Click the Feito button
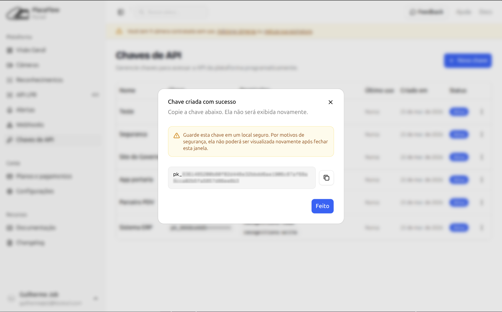 322,206
